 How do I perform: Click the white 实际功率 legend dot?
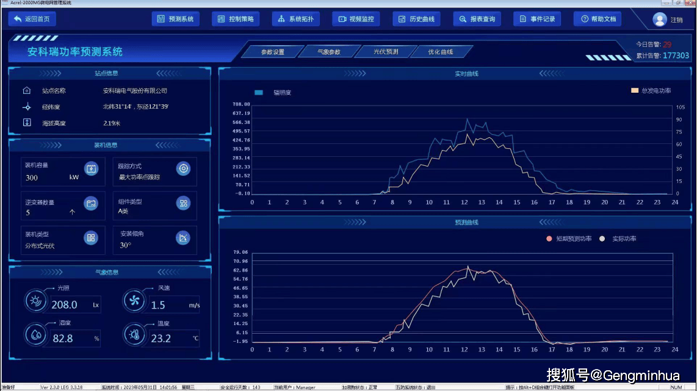(x=602, y=239)
